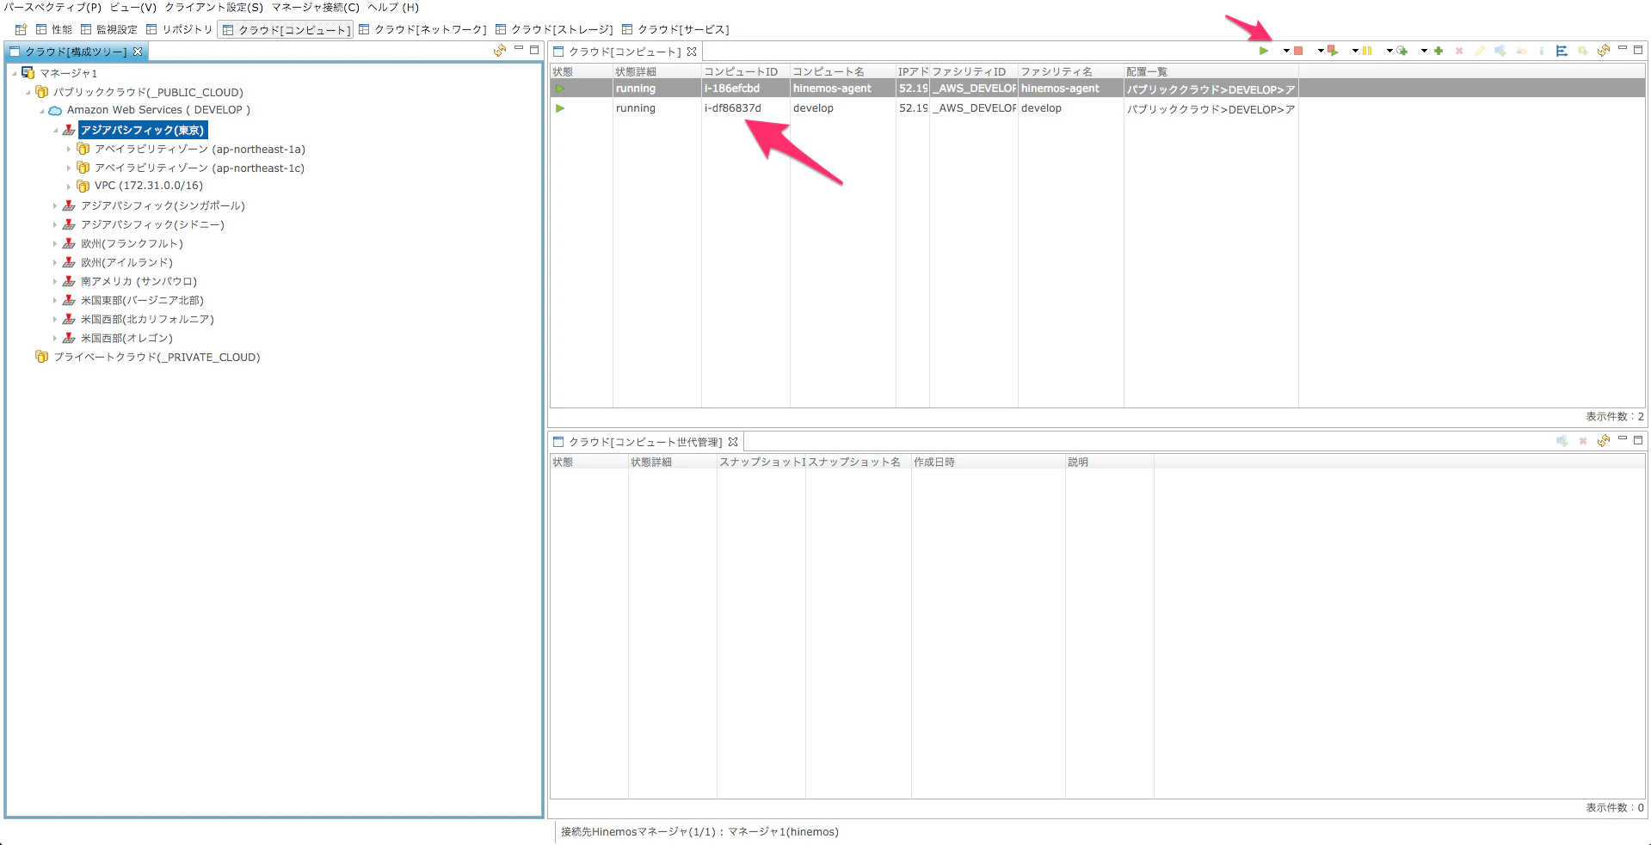
Task: Close the クラウド[コンピュート世代管理] view tab
Action: tap(733, 442)
